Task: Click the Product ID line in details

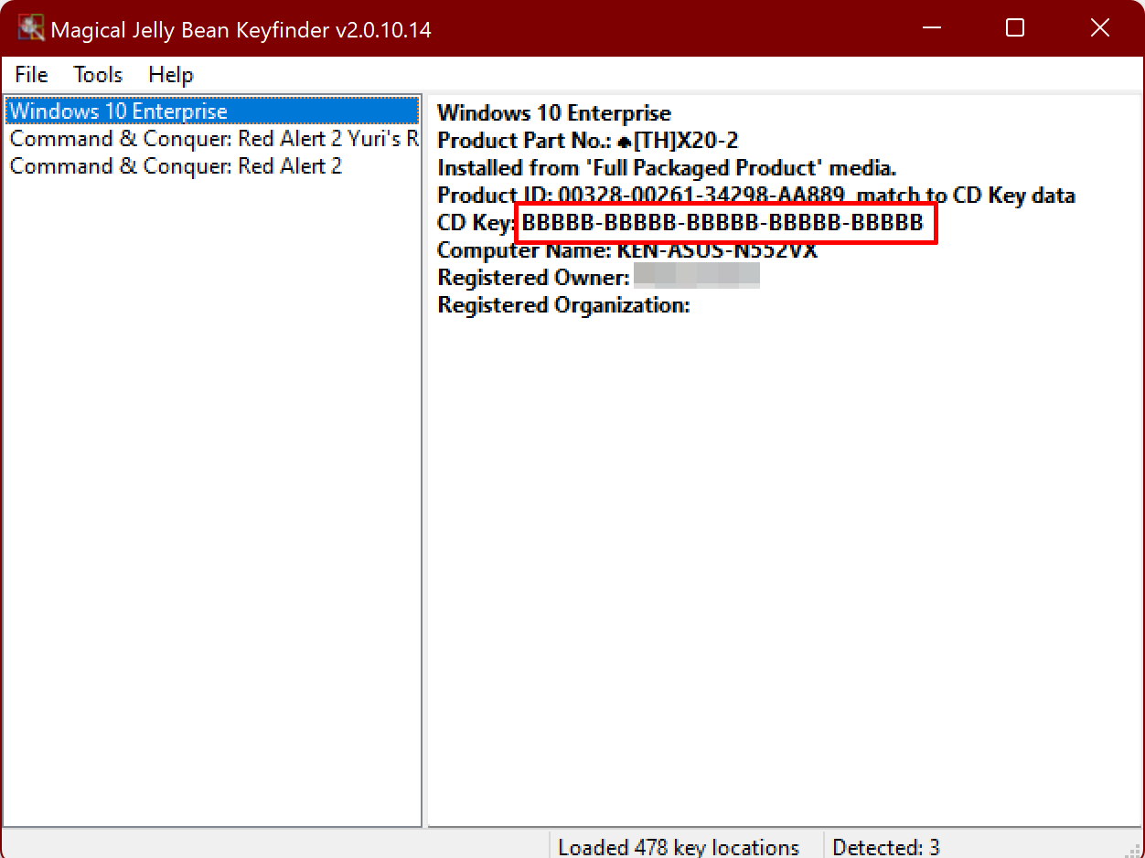Action: [x=755, y=196]
